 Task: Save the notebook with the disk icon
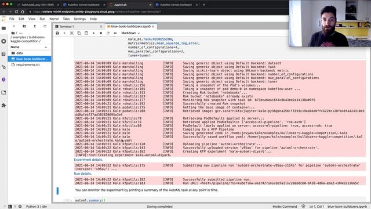(57, 33)
